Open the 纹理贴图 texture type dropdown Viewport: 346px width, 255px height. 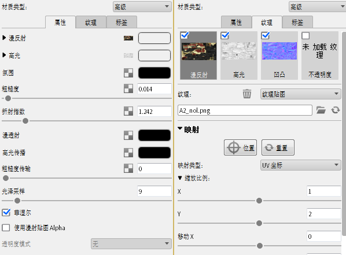(300, 94)
